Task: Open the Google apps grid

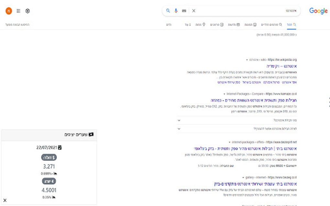Action: (18, 11)
